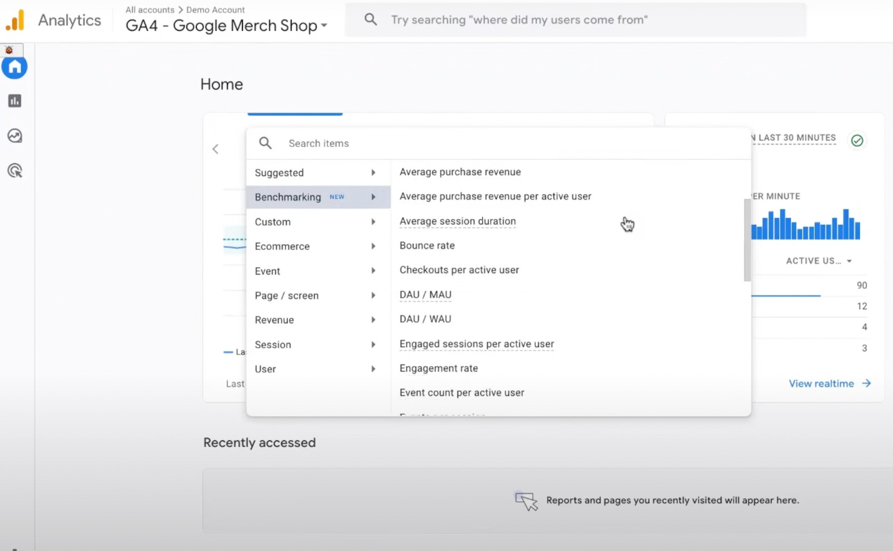Open the GA4 - Google Merch Shop property selector
The width and height of the screenshot is (893, 551).
[x=227, y=26]
